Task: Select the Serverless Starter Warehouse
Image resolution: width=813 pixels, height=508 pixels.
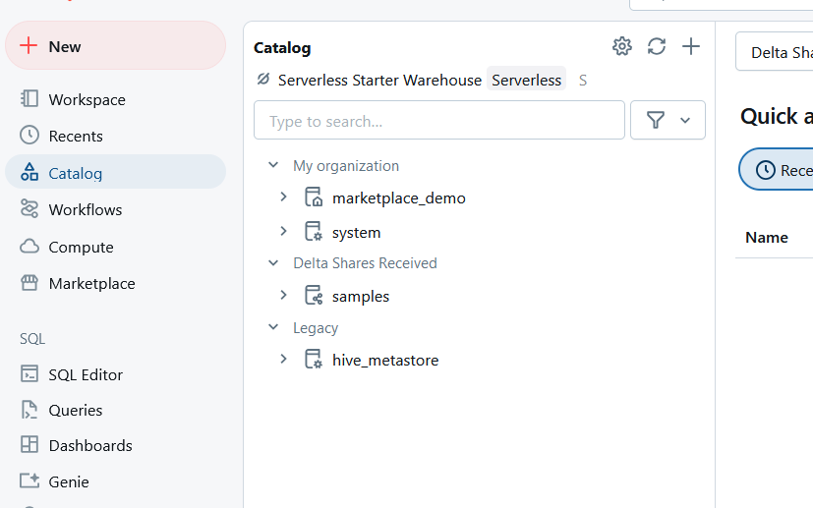Action: 379,80
